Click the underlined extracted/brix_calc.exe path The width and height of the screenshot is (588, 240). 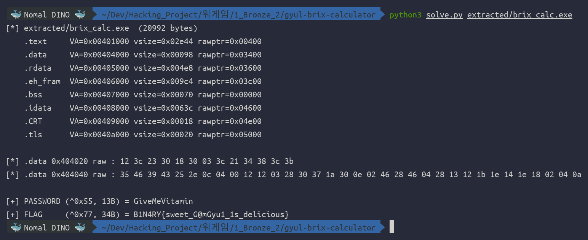click(x=520, y=15)
